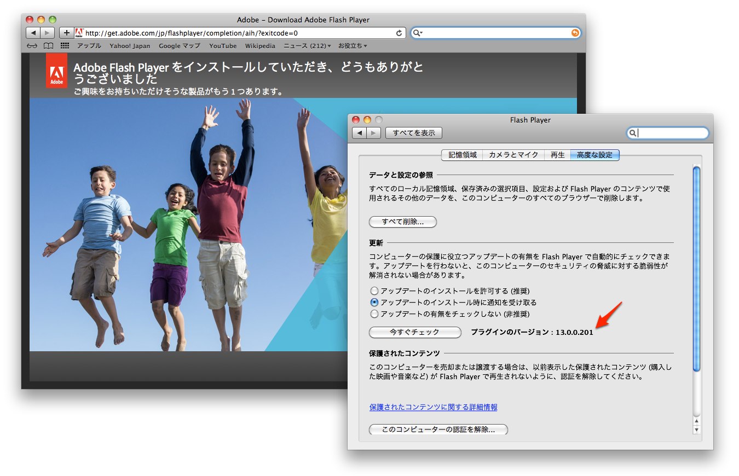Reload the Adobe page in Safari
The image size is (739, 476).
pyautogui.click(x=399, y=33)
